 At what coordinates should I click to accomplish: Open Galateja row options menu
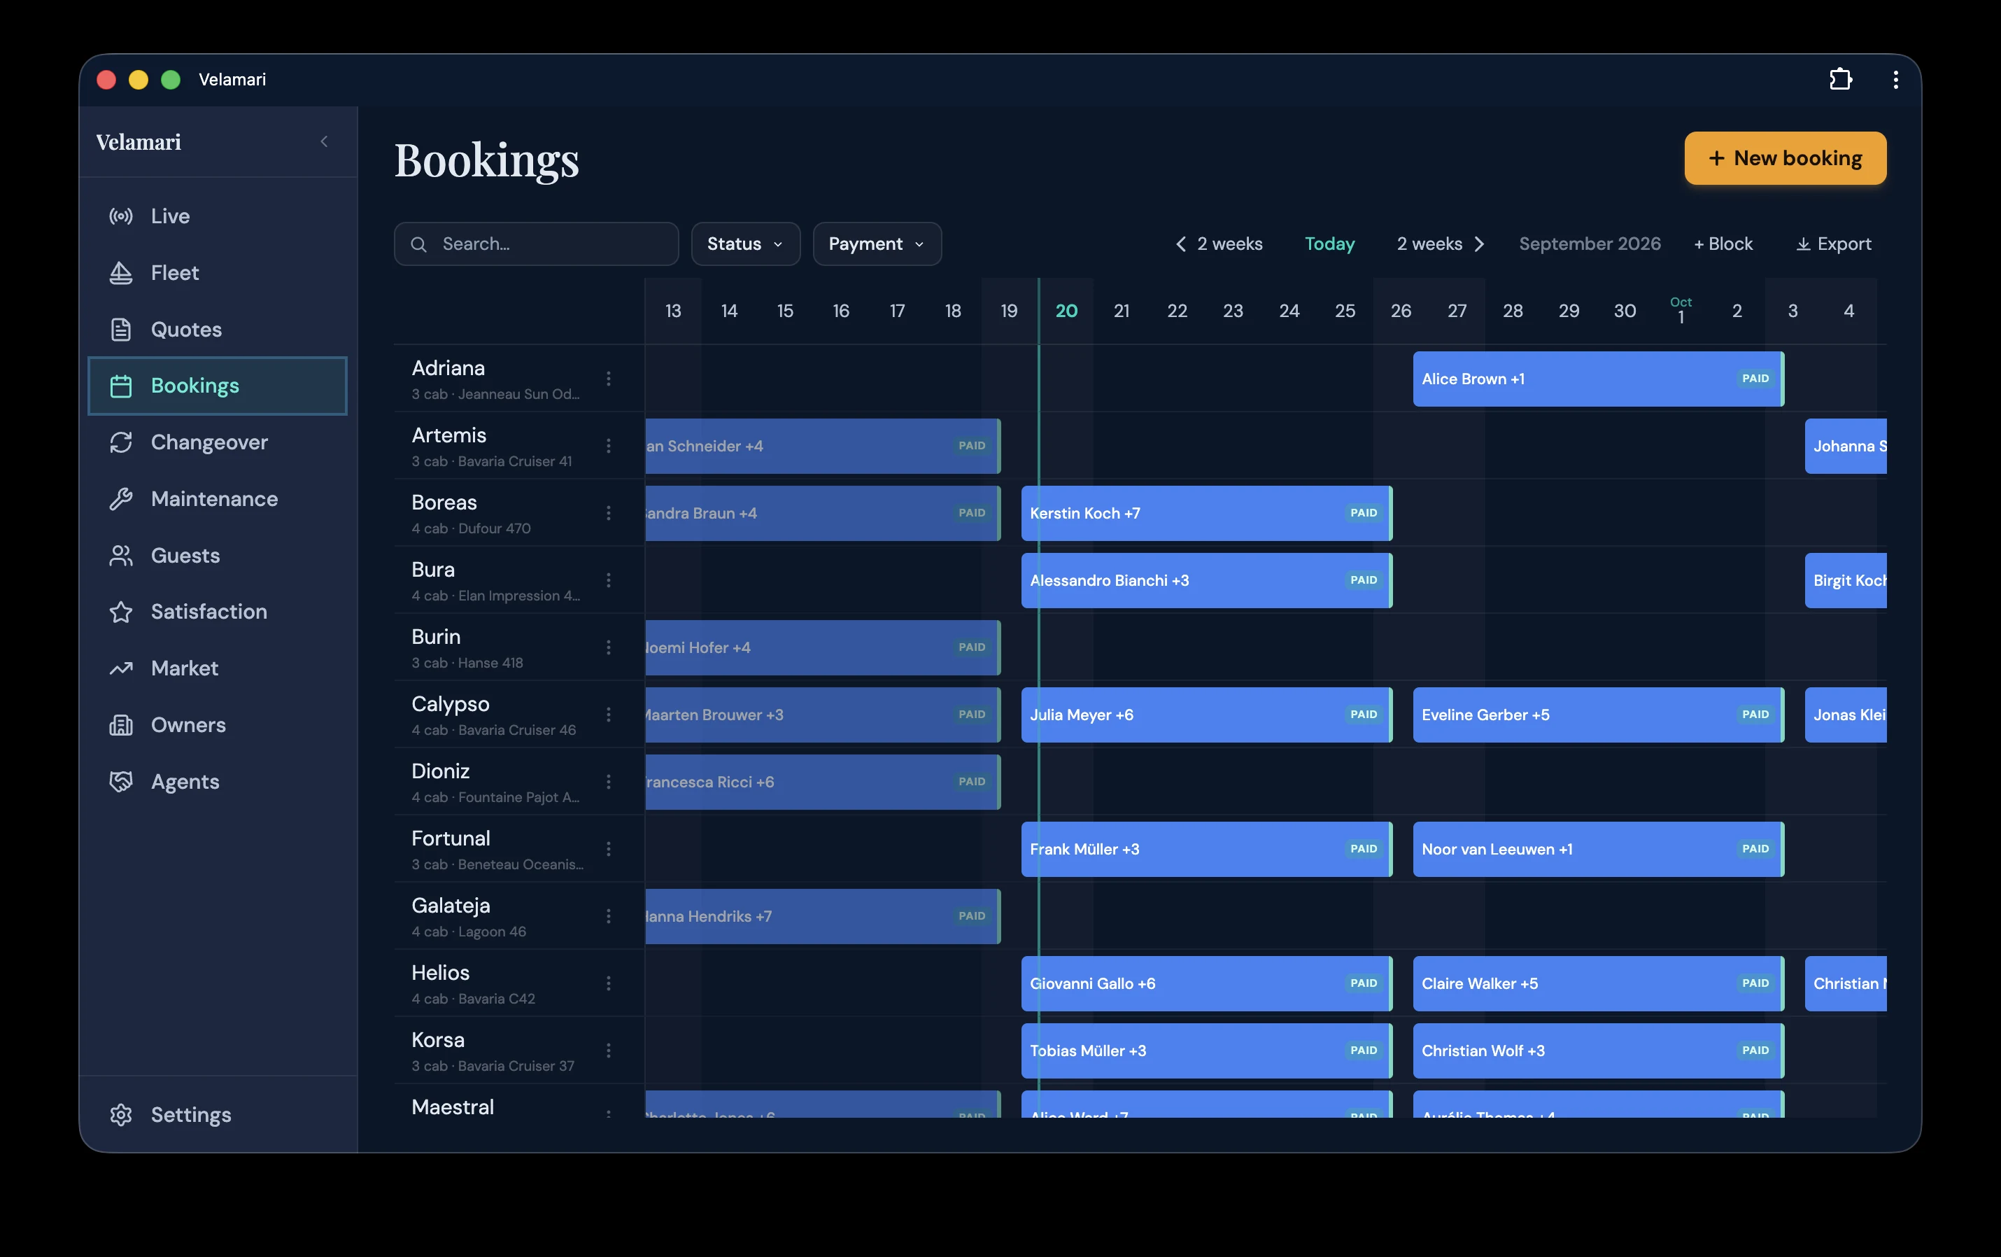click(608, 916)
